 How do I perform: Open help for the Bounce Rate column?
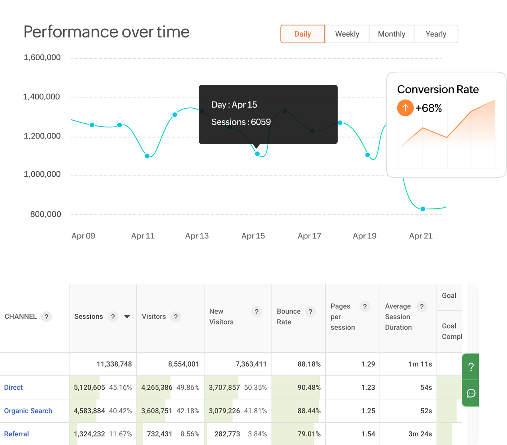311,312
